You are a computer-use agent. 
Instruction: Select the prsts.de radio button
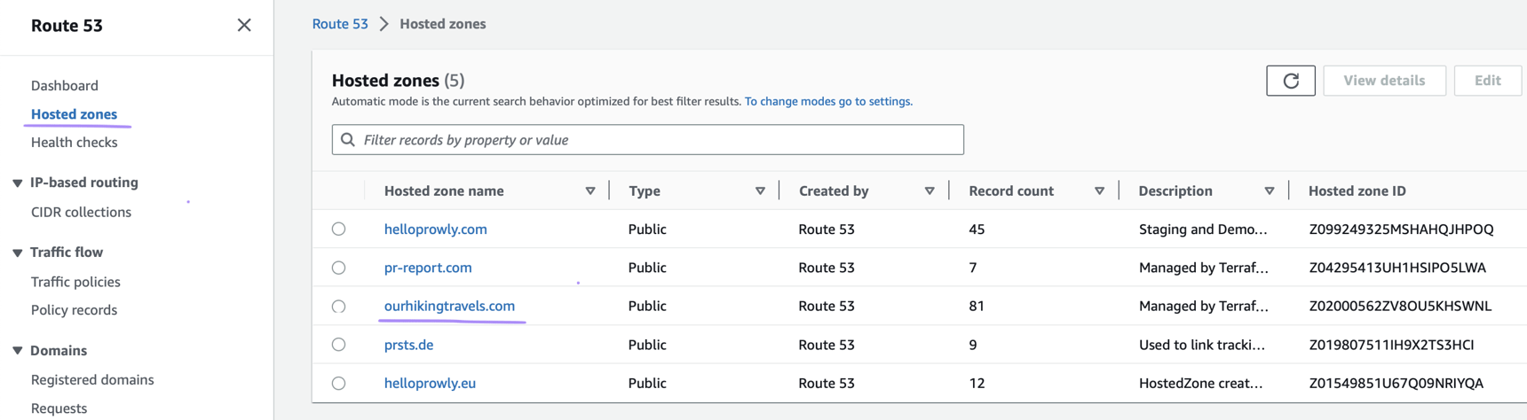[x=338, y=345]
